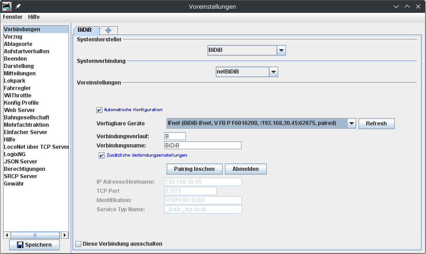Click the Refresh button
The height and width of the screenshot is (254, 426).
pyautogui.click(x=376, y=124)
